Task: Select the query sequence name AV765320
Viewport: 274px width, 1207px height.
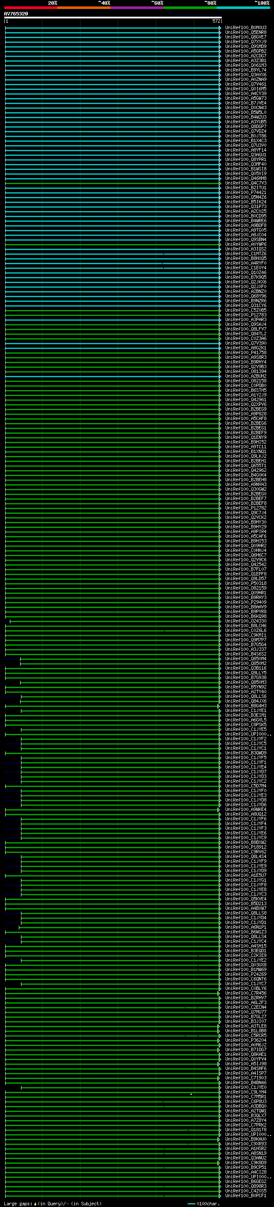Action: (x=16, y=14)
